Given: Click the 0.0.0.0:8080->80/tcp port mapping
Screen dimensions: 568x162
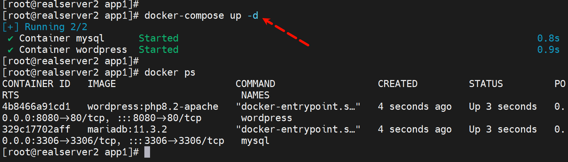Looking at the screenshot, I should click(53, 118).
